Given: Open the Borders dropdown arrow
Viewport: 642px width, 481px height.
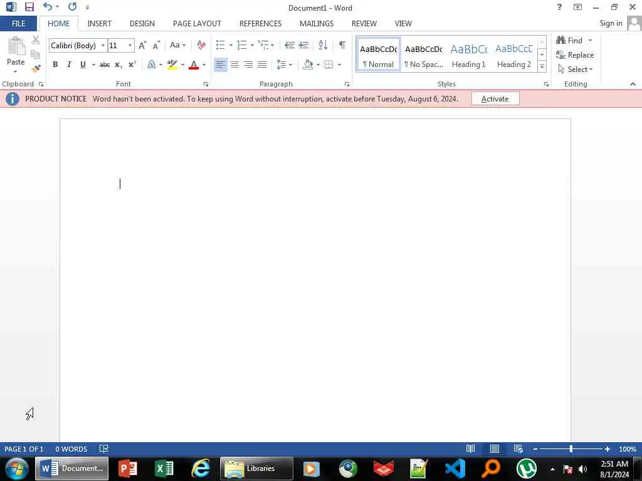Looking at the screenshot, I should (339, 65).
